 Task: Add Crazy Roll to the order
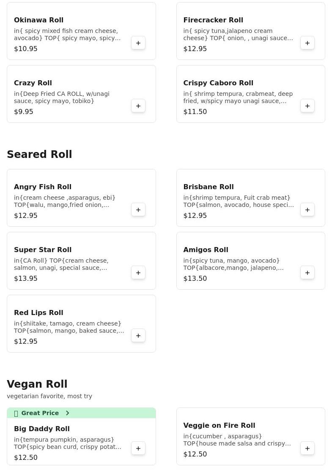138,106
